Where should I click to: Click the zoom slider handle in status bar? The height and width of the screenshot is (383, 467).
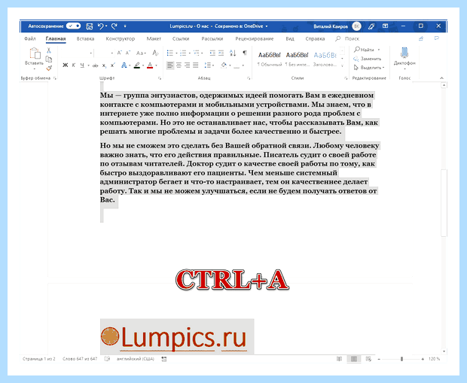[x=401, y=359]
